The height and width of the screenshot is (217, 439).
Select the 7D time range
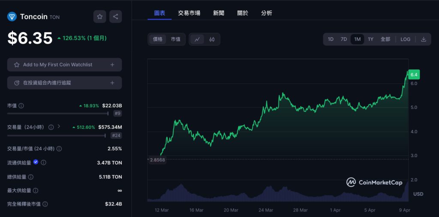[x=344, y=39]
